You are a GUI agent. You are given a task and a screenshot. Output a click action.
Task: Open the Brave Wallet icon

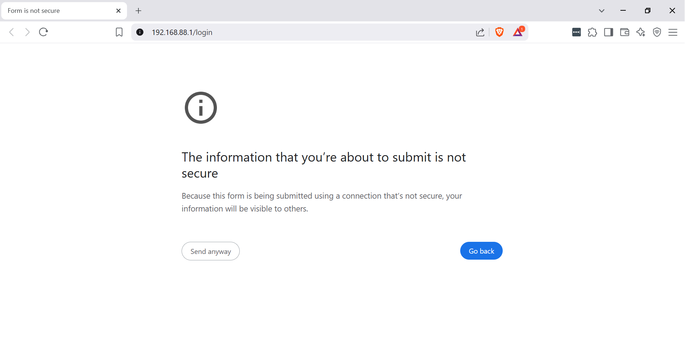point(625,32)
